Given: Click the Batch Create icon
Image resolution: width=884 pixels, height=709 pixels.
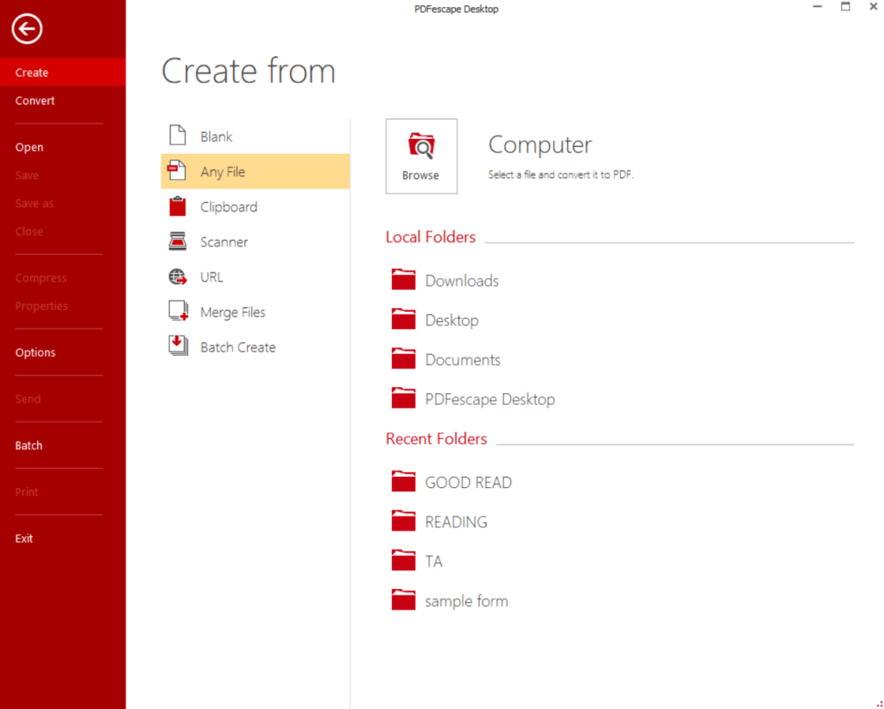Looking at the screenshot, I should coord(178,345).
